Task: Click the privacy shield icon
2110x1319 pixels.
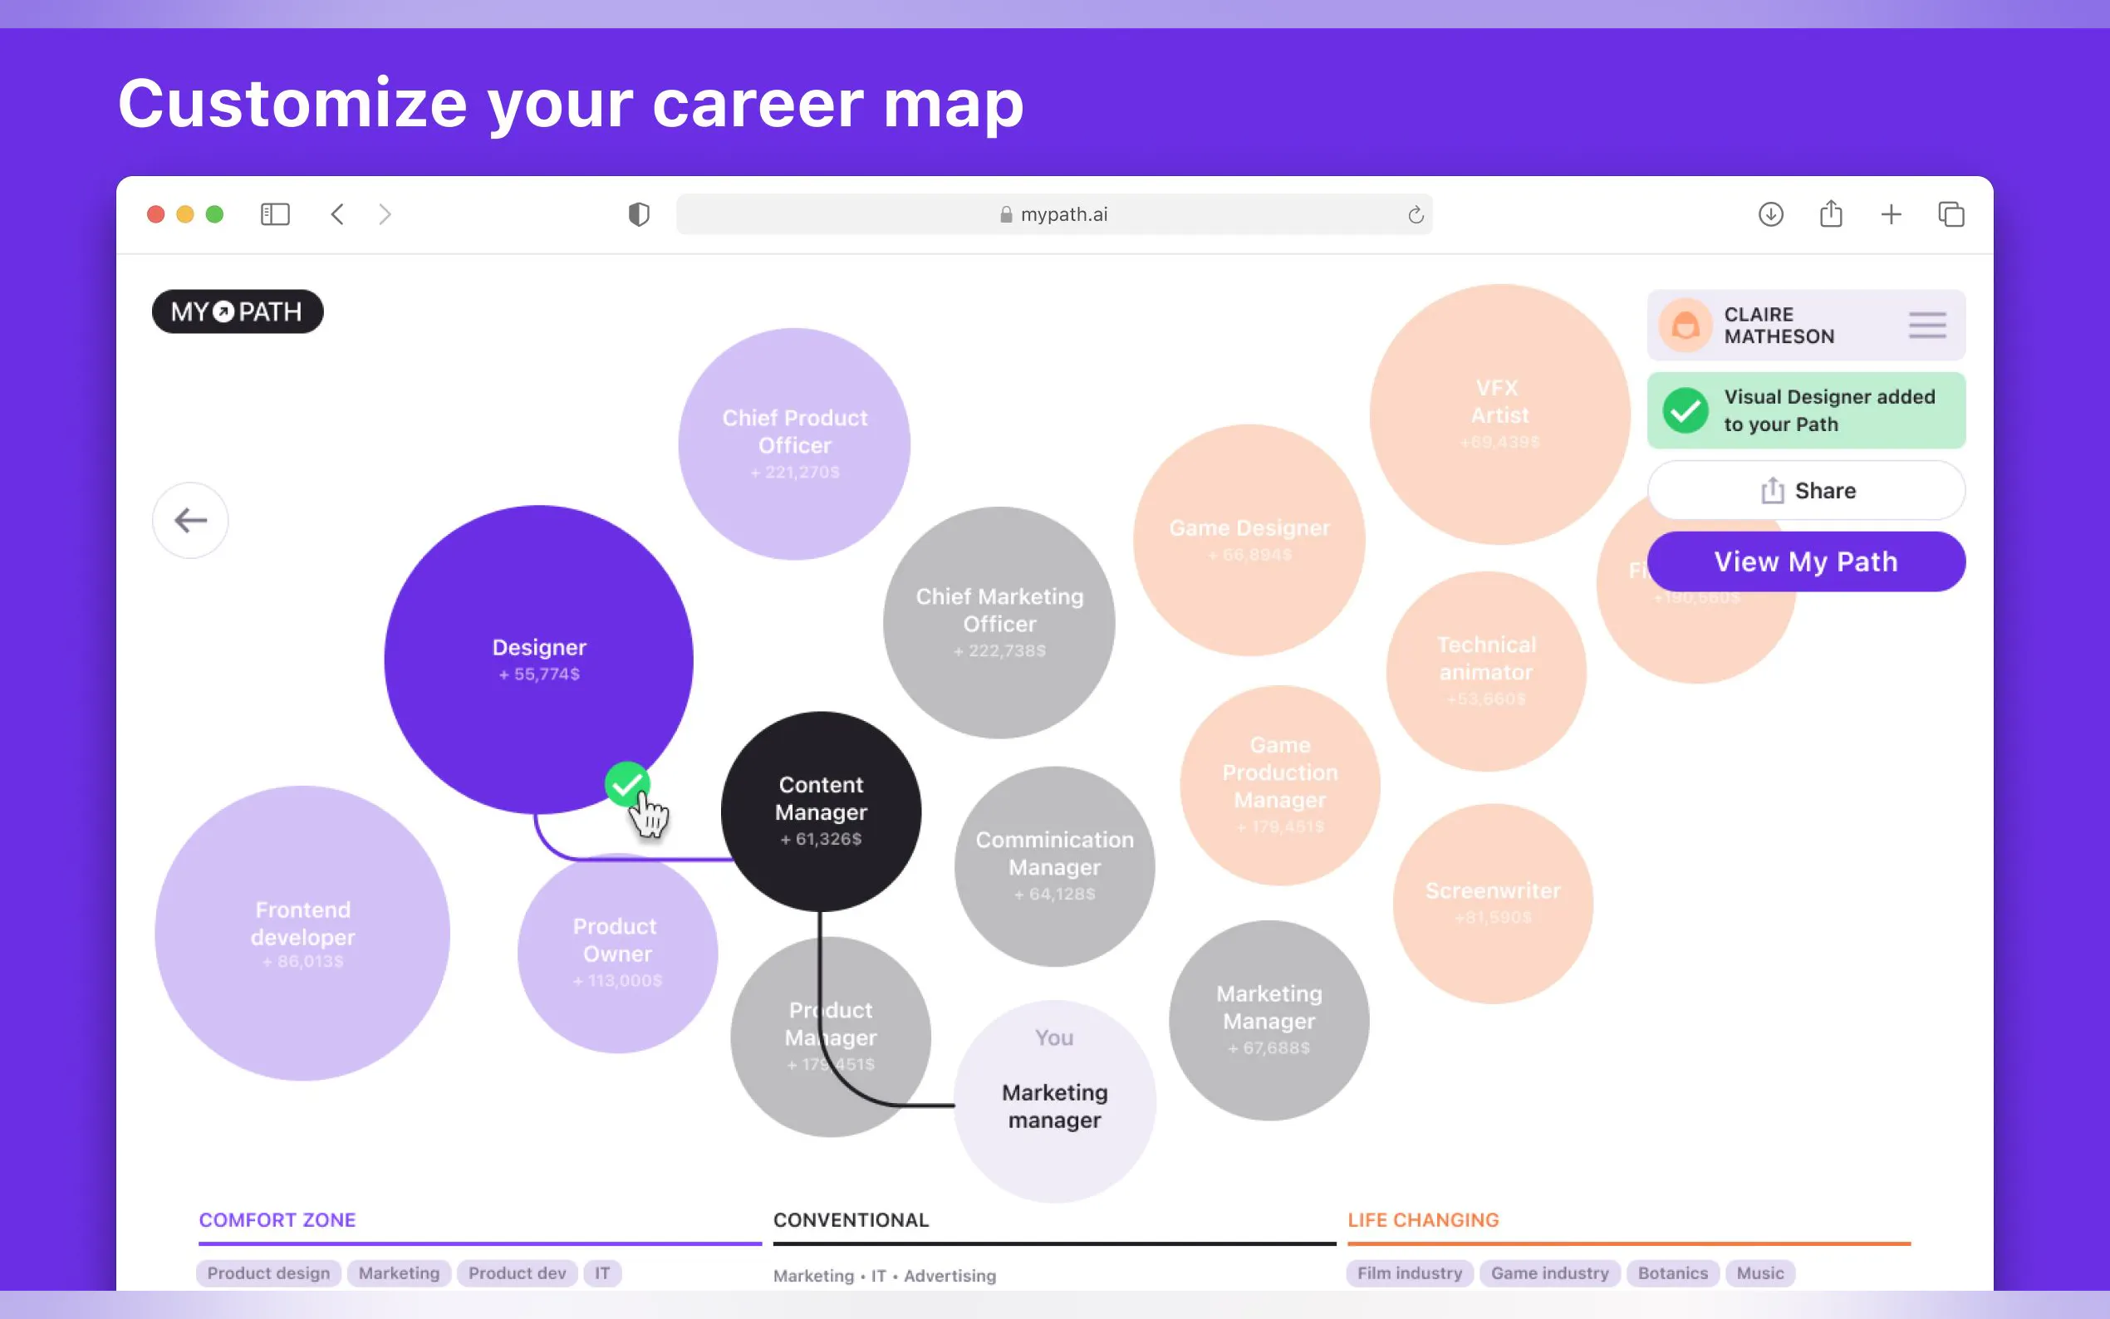Action: pyautogui.click(x=639, y=213)
